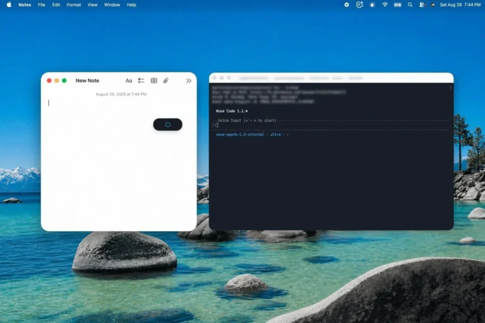Click 'Voice Input' label in terminal

(229, 120)
